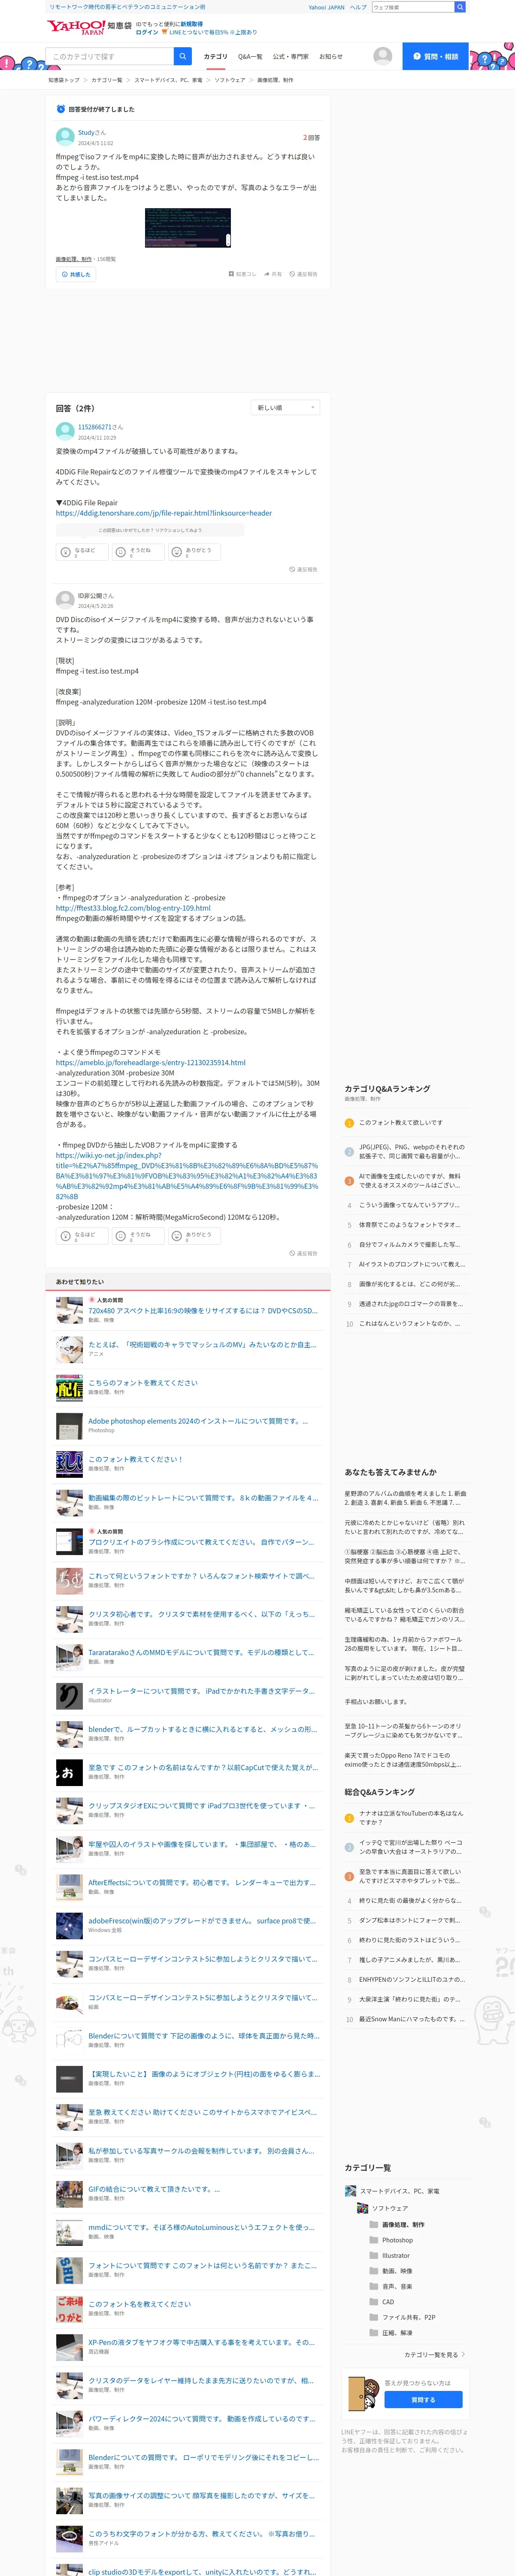515x2576 pixels.
Task: Open GIFの結合について教えて頂きたいです question
Action: (154, 2189)
